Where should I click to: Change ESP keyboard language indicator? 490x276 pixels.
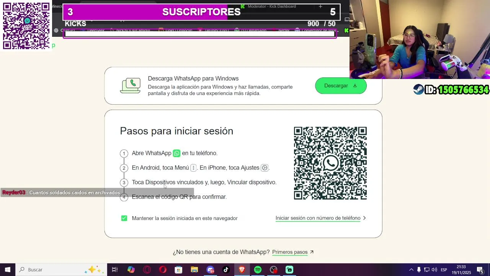coord(444,270)
